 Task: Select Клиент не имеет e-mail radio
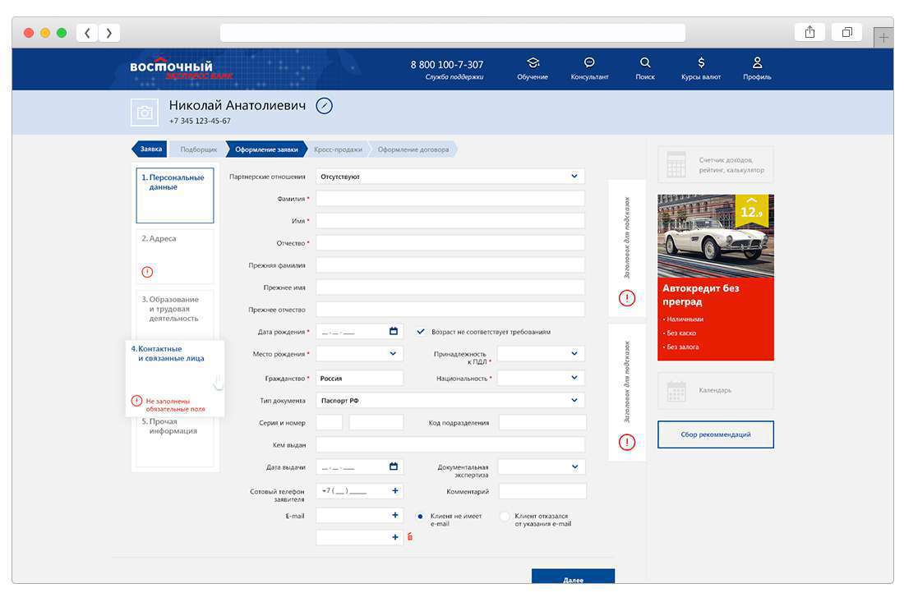point(420,517)
